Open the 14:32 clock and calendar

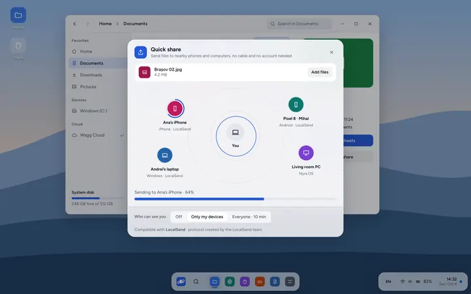point(448,282)
